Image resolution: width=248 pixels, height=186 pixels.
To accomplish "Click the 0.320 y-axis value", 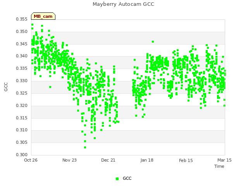I will [22, 106].
